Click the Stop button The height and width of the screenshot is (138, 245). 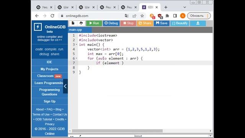(x=128, y=23)
